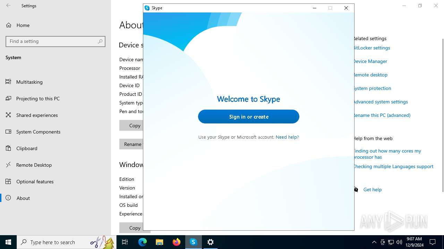Select Optional features in sidebar

55,182
